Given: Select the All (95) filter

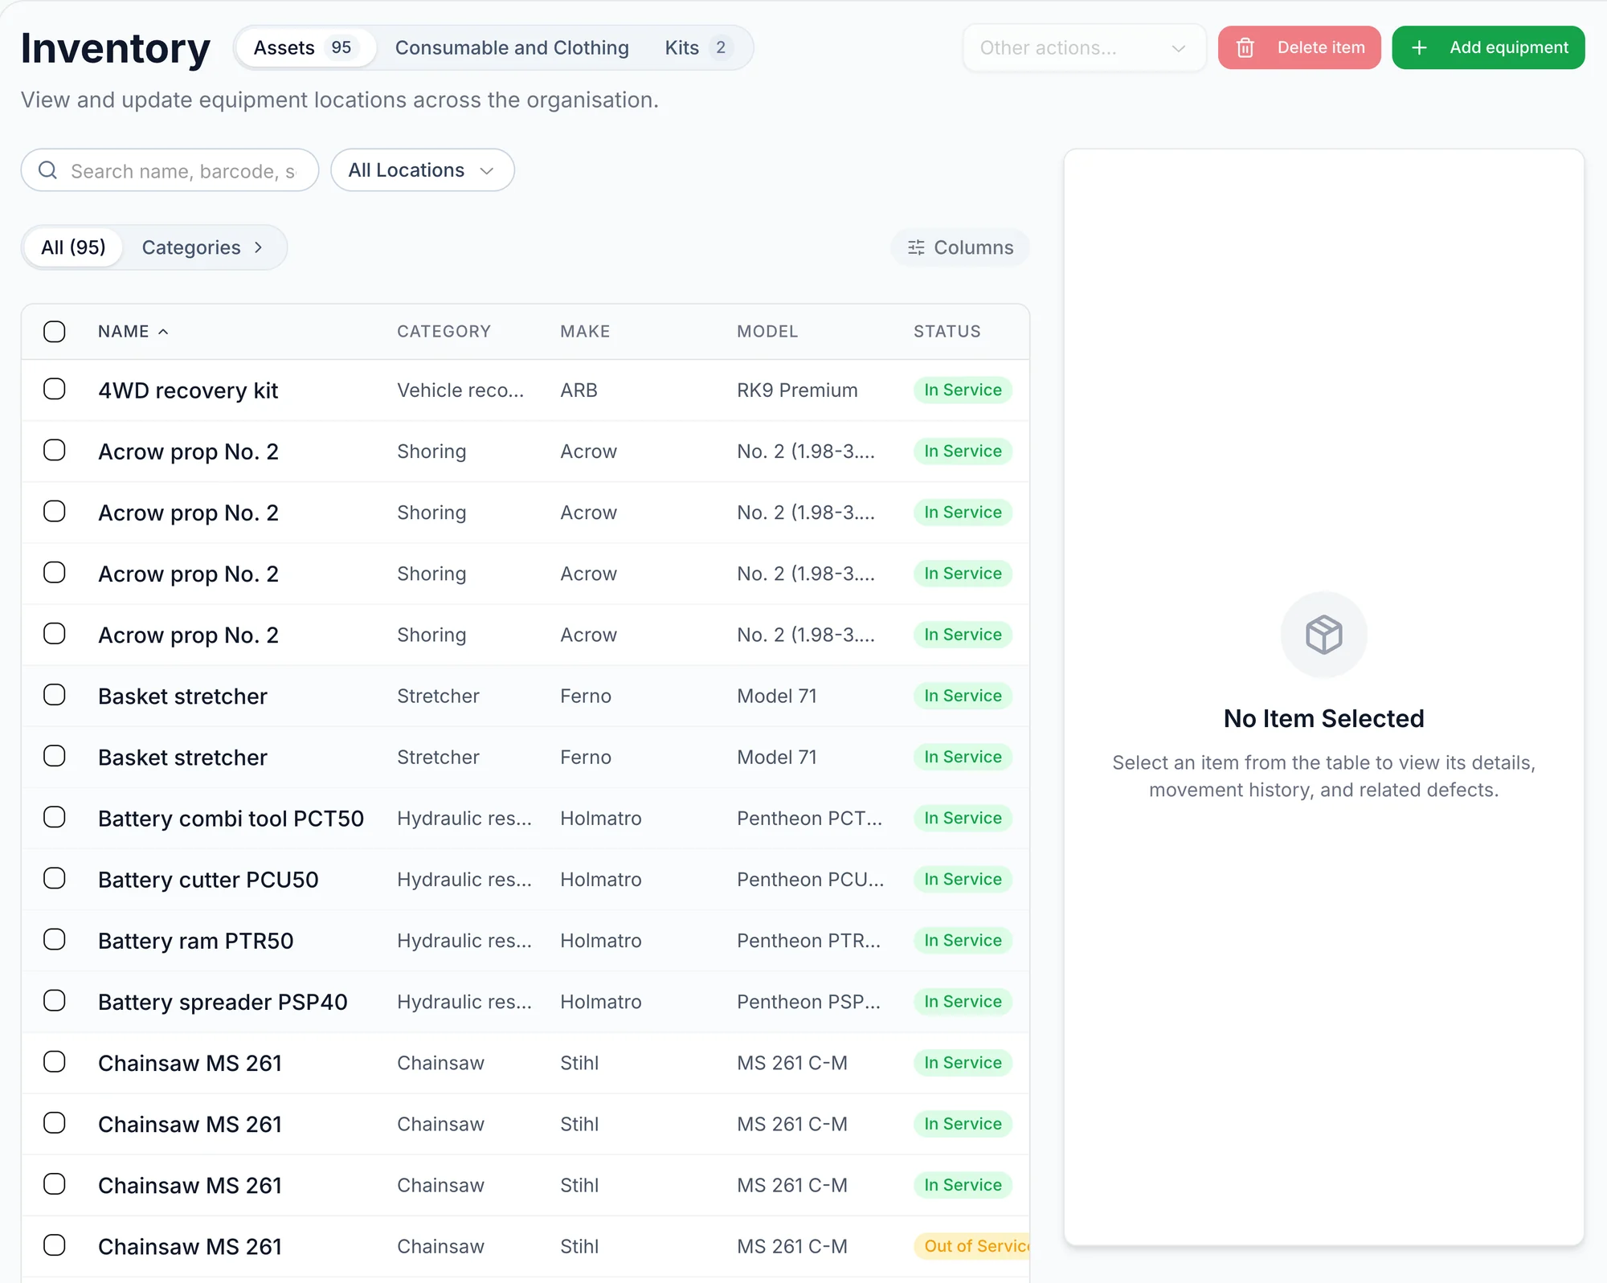Looking at the screenshot, I should [x=73, y=247].
